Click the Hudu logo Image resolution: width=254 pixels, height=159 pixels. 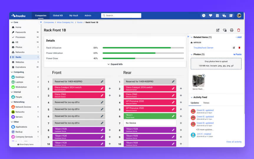[18, 16]
